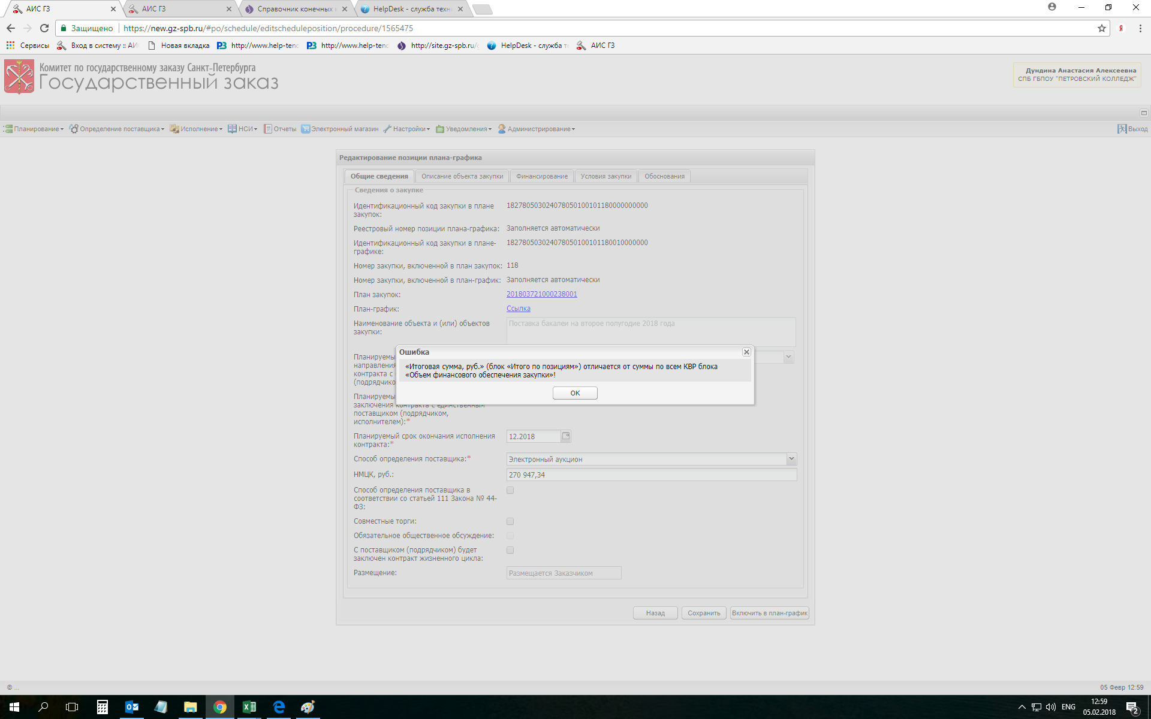Launch Calculator from the taskbar
This screenshot has height=719, width=1151.
(x=102, y=707)
